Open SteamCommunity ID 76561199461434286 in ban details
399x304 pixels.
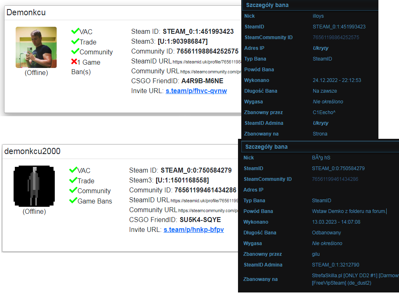point(335,179)
